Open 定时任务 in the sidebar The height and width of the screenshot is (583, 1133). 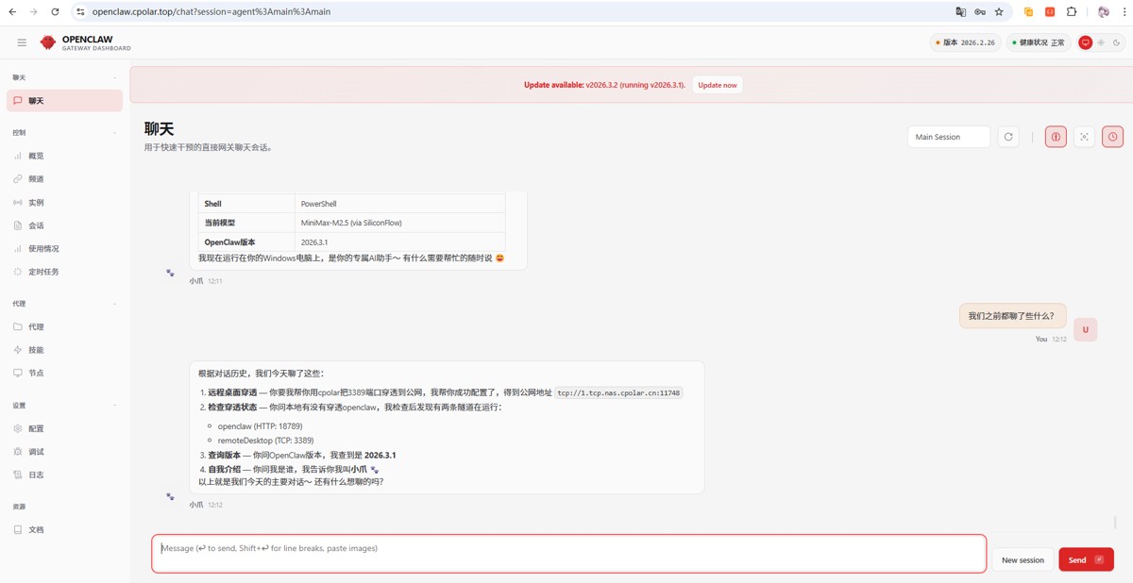(65, 272)
